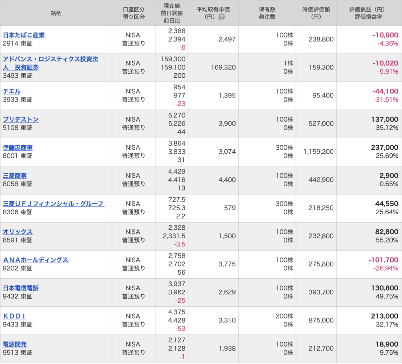Select the 130,800 gain for 日本電信電話
402x364 pixels.
[x=385, y=288]
